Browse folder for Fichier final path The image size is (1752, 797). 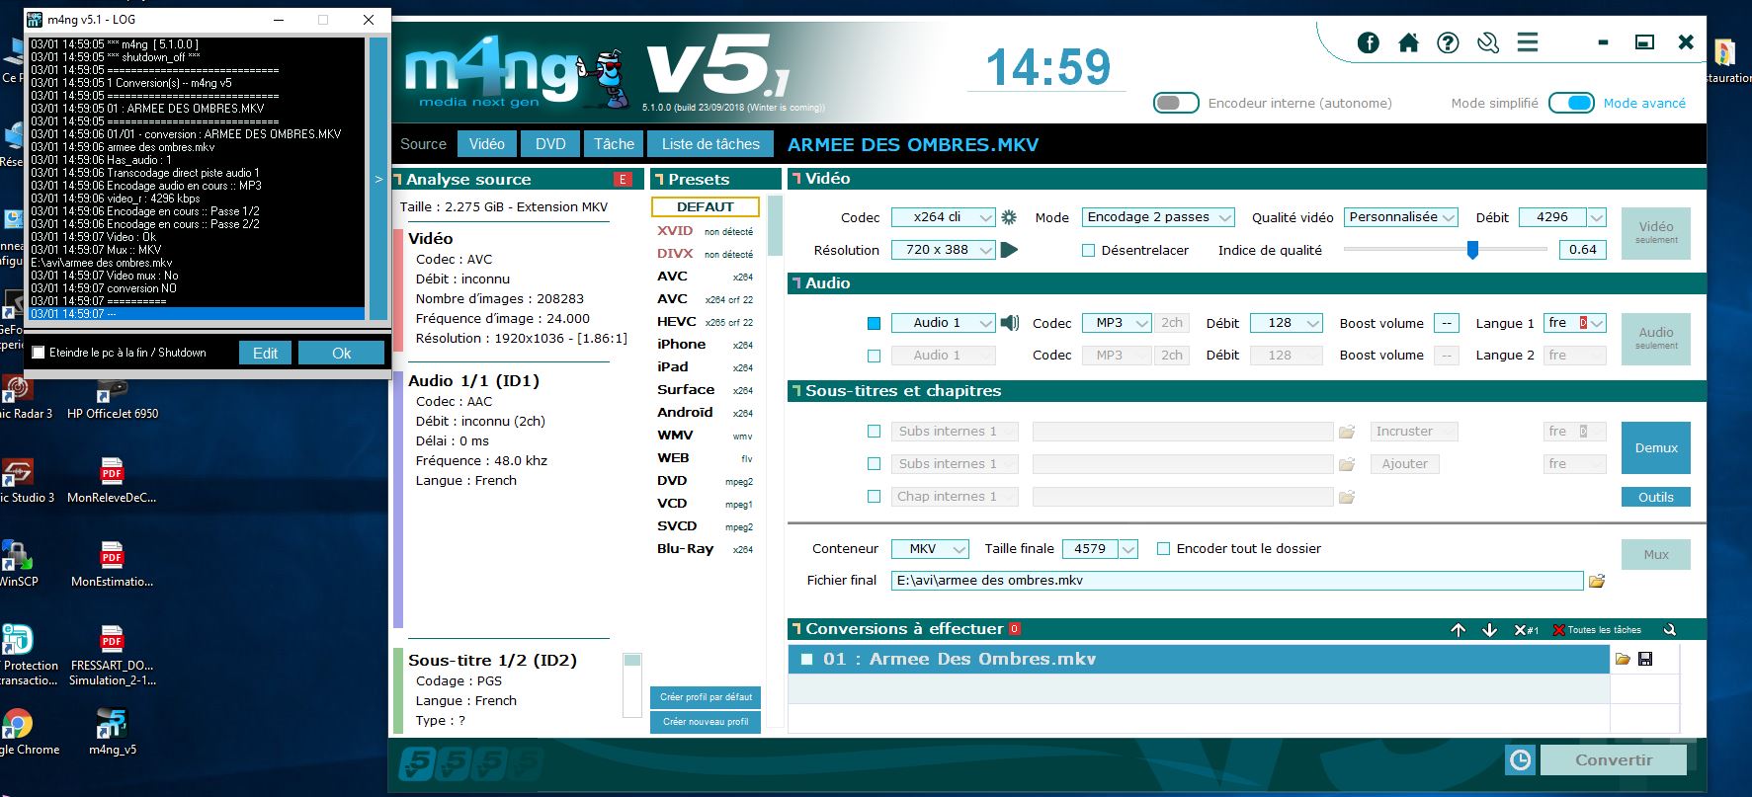[x=1597, y=581]
